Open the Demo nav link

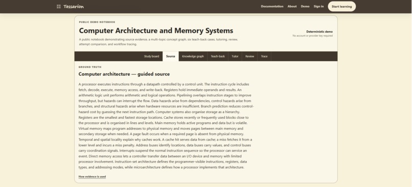[x=305, y=7]
